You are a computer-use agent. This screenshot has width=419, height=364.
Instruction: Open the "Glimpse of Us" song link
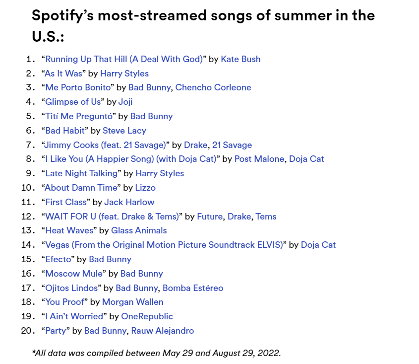pyautogui.click(x=73, y=102)
